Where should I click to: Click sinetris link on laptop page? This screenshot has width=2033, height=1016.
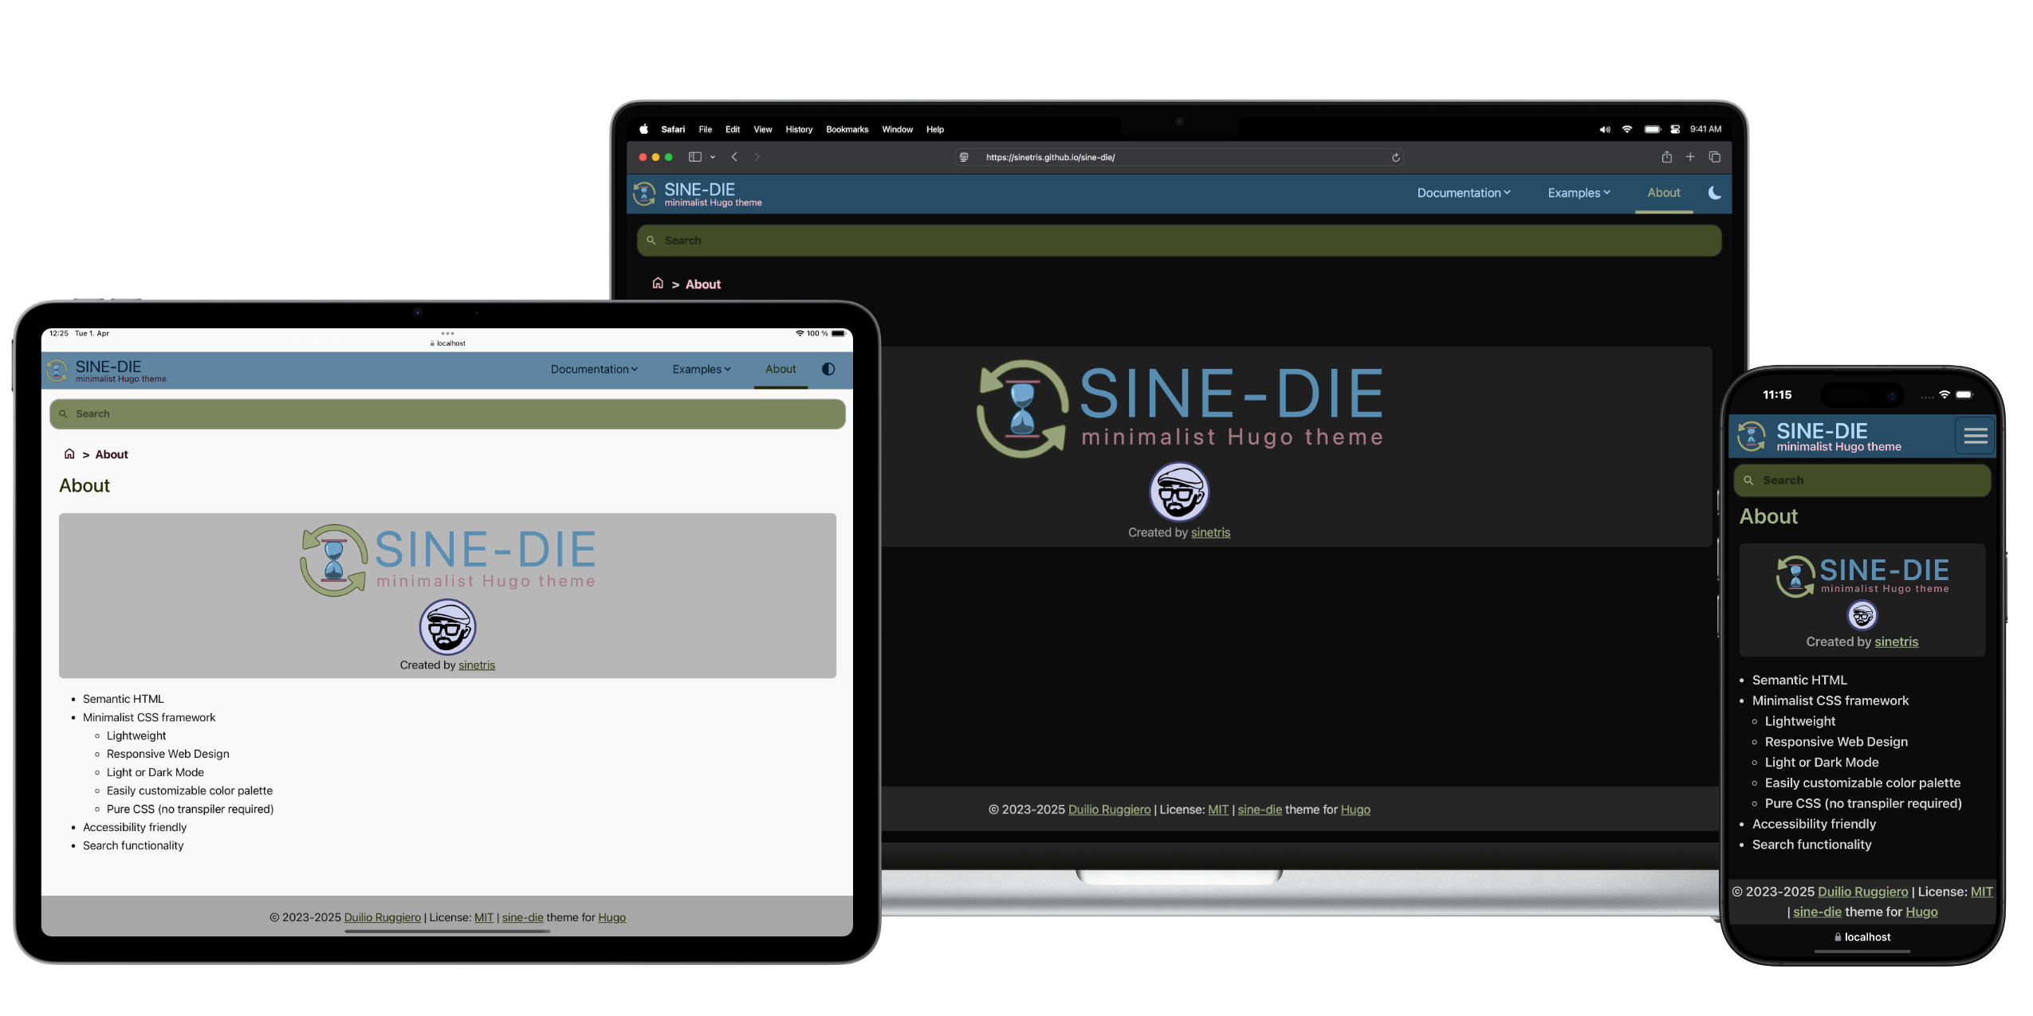1210,532
